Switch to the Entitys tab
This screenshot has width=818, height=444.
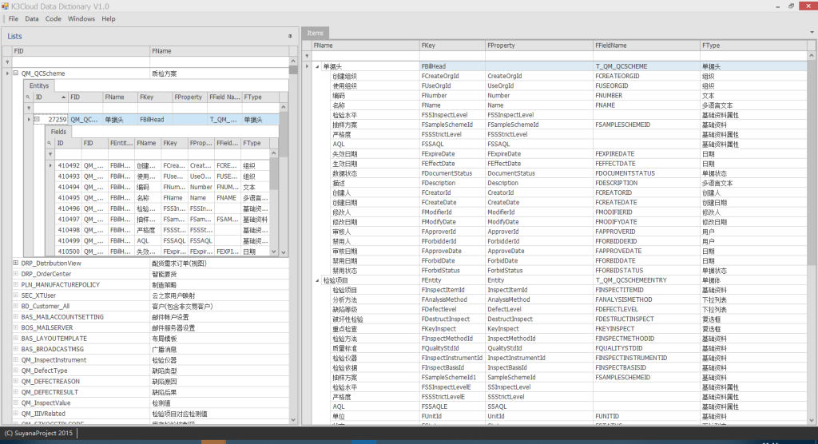[x=39, y=85]
